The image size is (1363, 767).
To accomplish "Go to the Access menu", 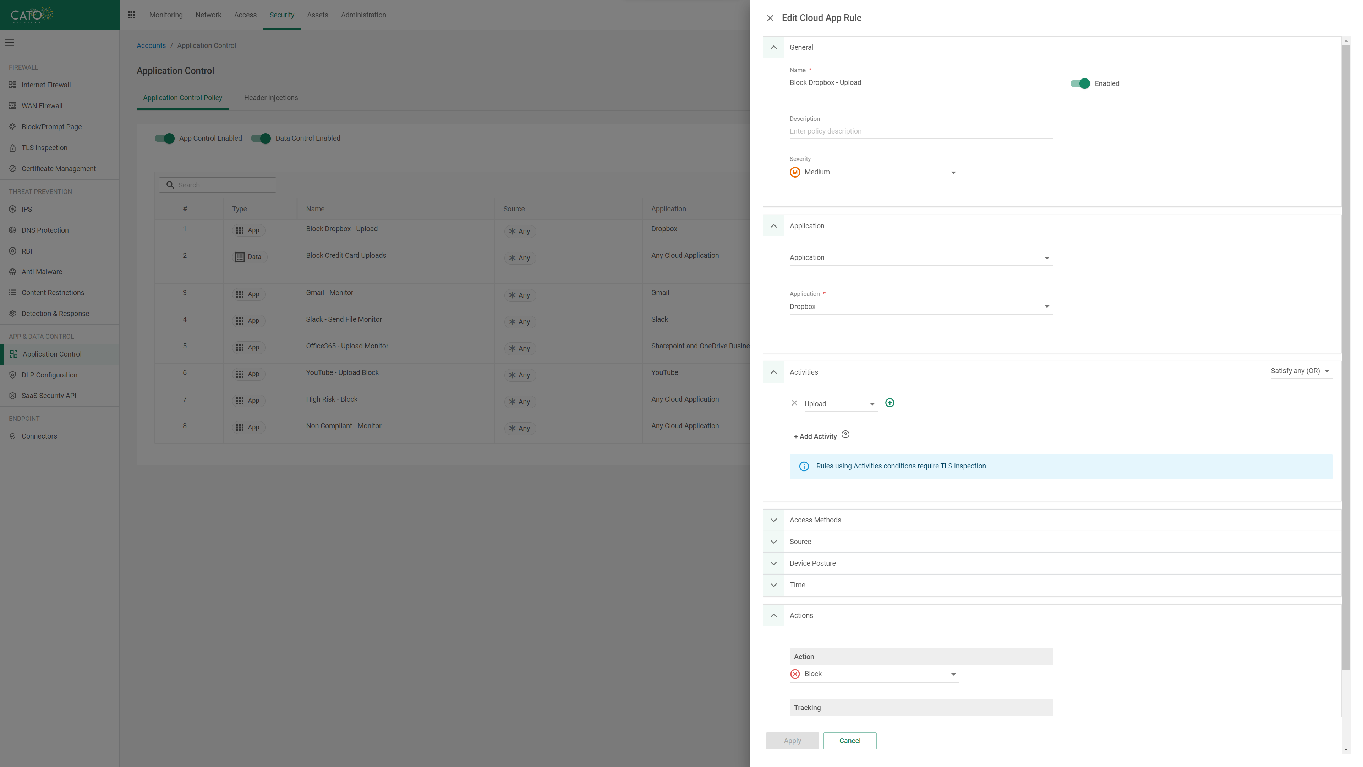I will [x=245, y=15].
